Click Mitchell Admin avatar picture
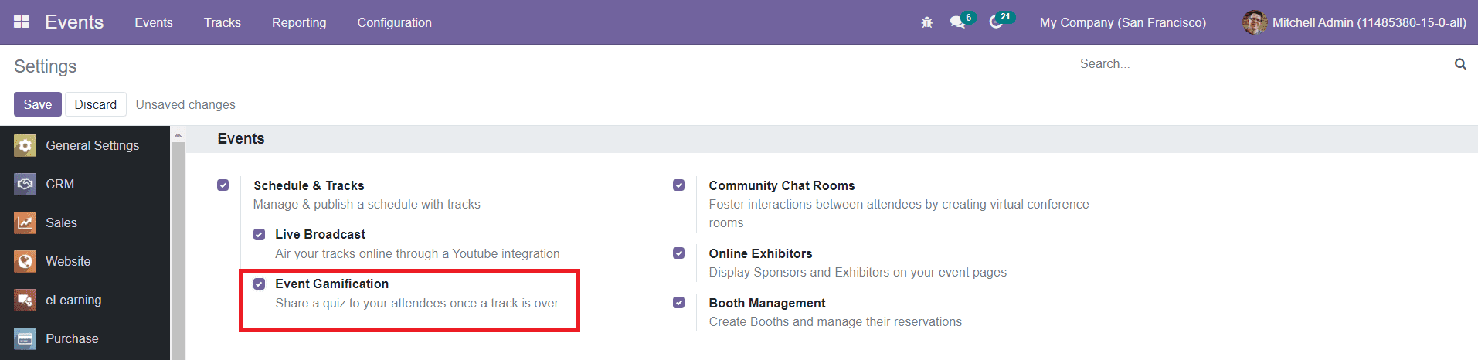The image size is (1478, 360). point(1255,22)
